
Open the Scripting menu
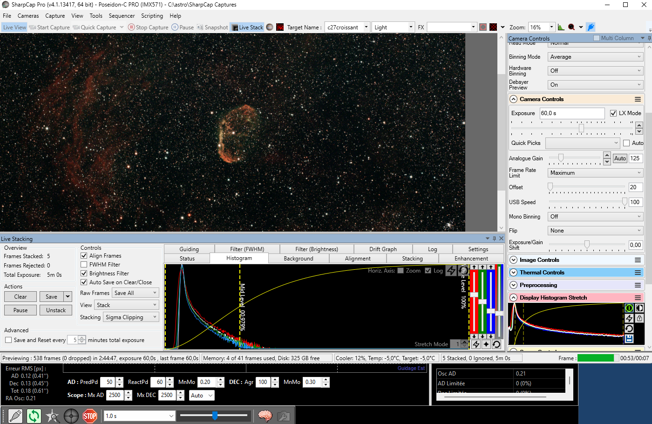click(x=152, y=16)
